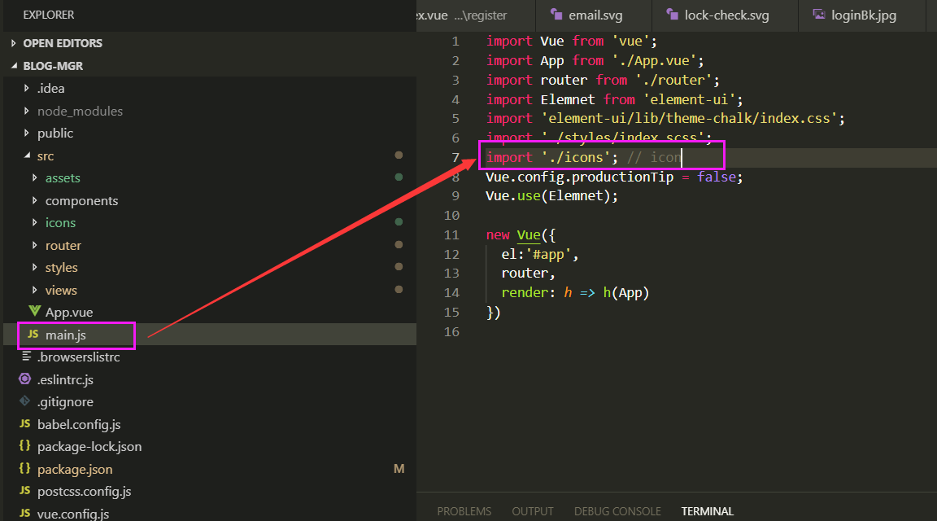This screenshot has width=937, height=521.
Task: Click 'element-ui/lib/theme-chalk/index.css' import text
Action: click(x=689, y=118)
